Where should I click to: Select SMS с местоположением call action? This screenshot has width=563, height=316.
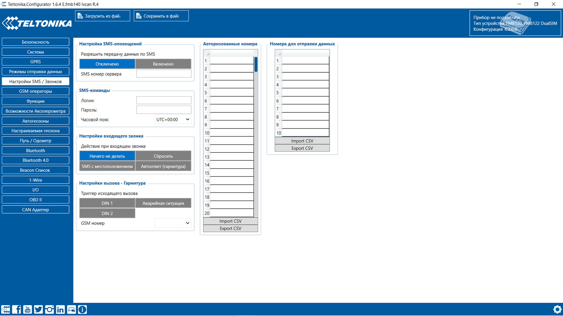[107, 166]
